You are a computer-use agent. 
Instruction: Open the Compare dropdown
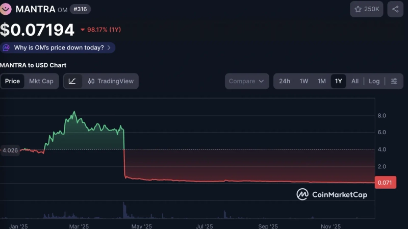(247, 81)
